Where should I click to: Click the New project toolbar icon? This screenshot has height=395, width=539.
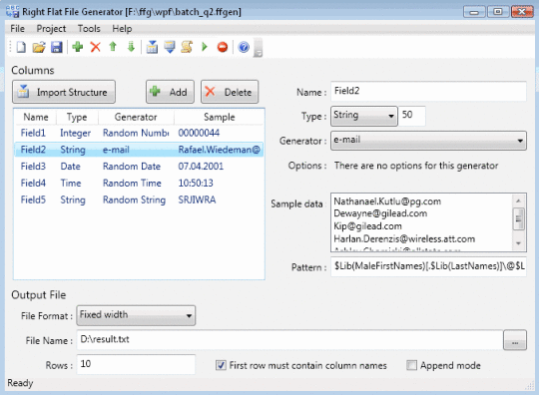click(21, 47)
